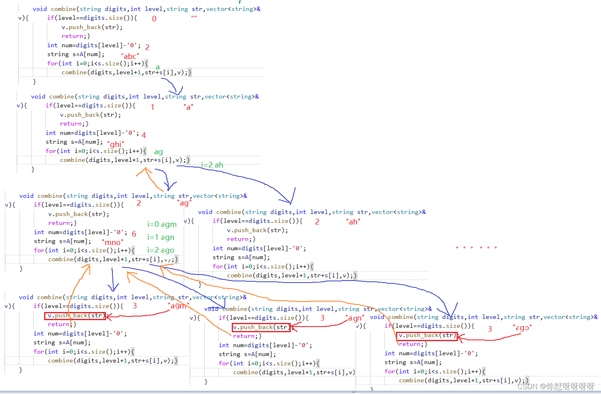Select the "ghi" annotation in second frame
The image size is (601, 394).
[x=116, y=144]
